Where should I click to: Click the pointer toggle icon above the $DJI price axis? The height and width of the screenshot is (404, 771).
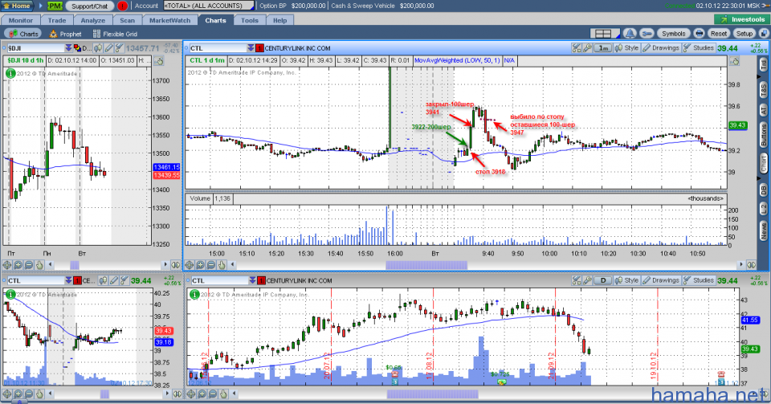[158, 61]
